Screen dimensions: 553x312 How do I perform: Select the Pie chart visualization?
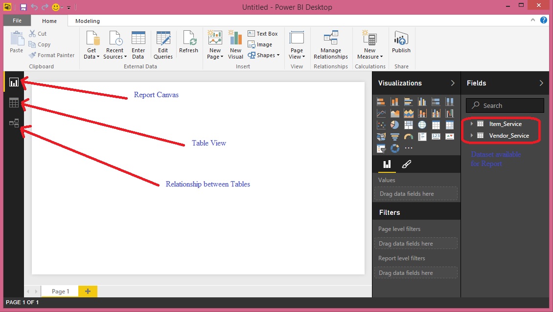395,125
